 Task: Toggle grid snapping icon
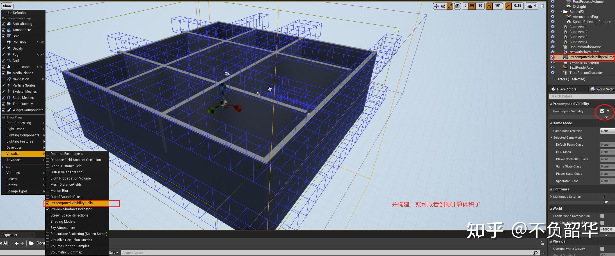(x=472, y=6)
